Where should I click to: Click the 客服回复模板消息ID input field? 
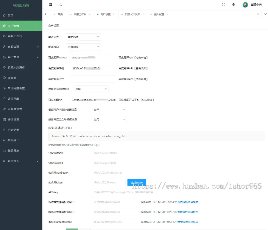[115, 222]
